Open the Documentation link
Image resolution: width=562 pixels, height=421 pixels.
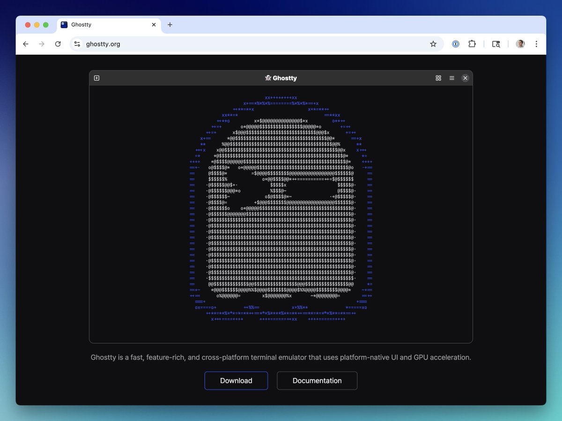(317, 381)
